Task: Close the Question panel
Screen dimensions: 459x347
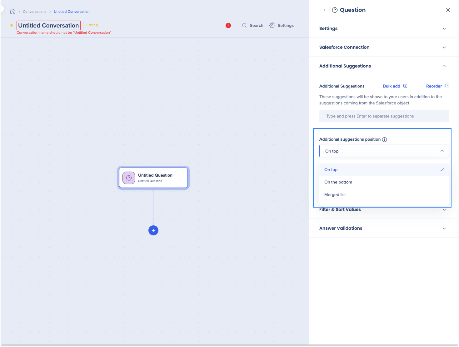Action: click(x=448, y=10)
